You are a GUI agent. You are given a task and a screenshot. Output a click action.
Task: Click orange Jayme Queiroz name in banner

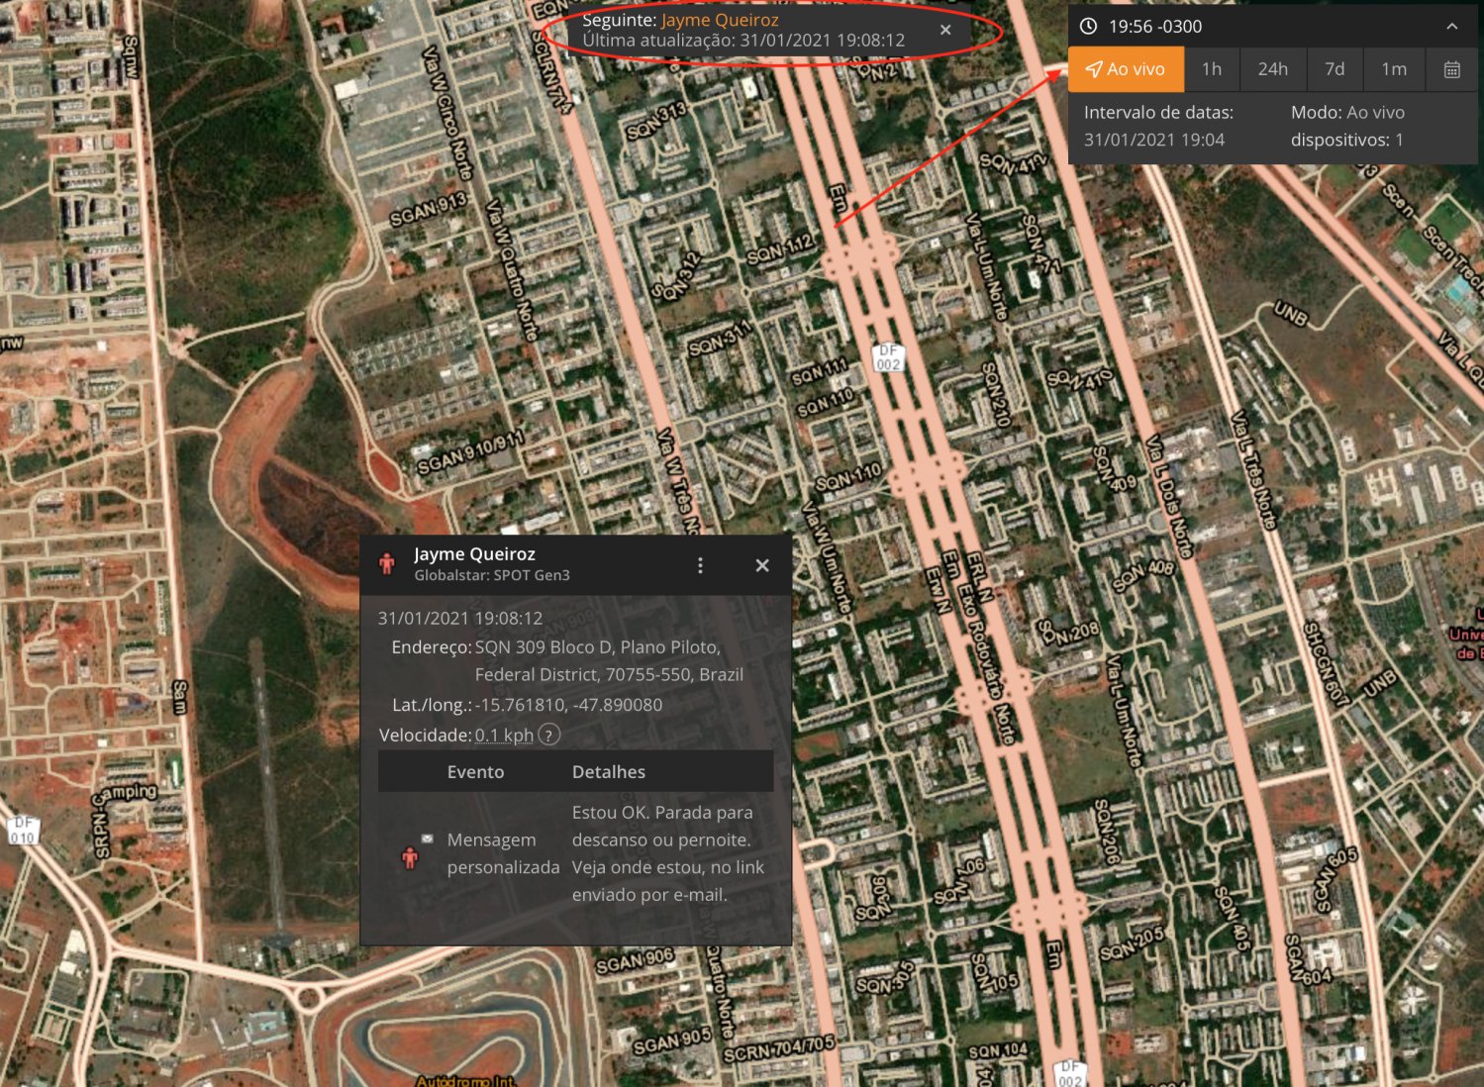click(720, 20)
